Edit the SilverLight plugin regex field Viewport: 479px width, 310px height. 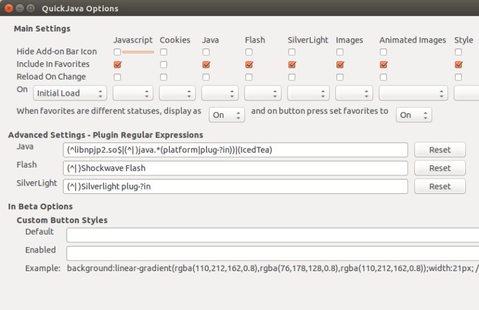click(x=235, y=187)
